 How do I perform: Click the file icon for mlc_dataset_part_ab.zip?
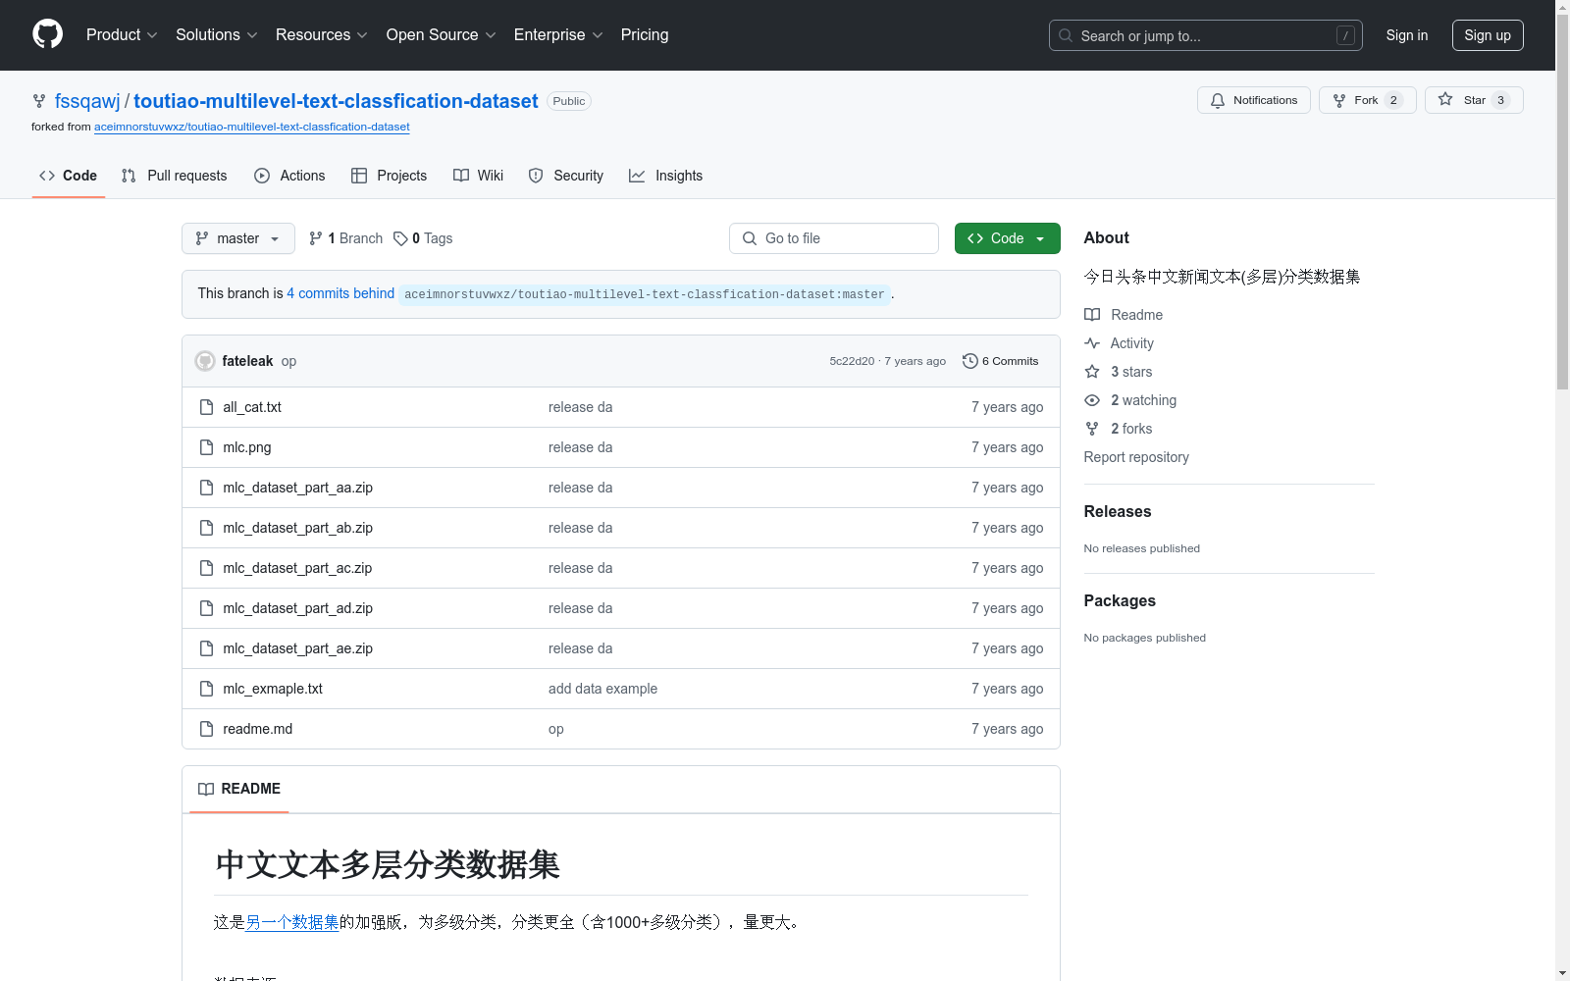[x=206, y=528]
